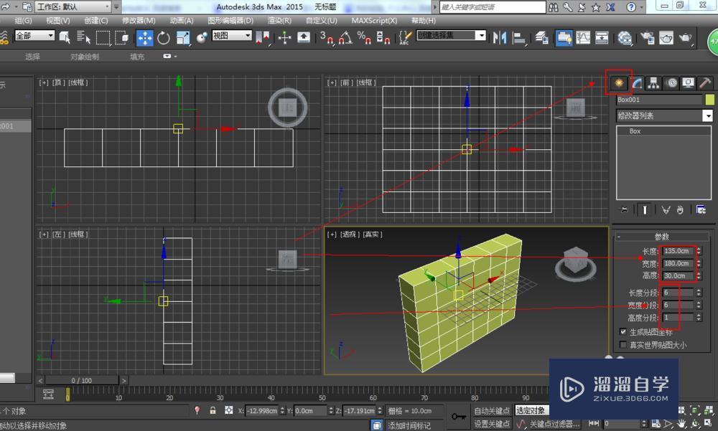Open the 修改器(M) menu
The image size is (718, 431).
pos(139,21)
